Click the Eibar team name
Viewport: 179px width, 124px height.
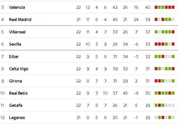pyautogui.click(x=14, y=56)
